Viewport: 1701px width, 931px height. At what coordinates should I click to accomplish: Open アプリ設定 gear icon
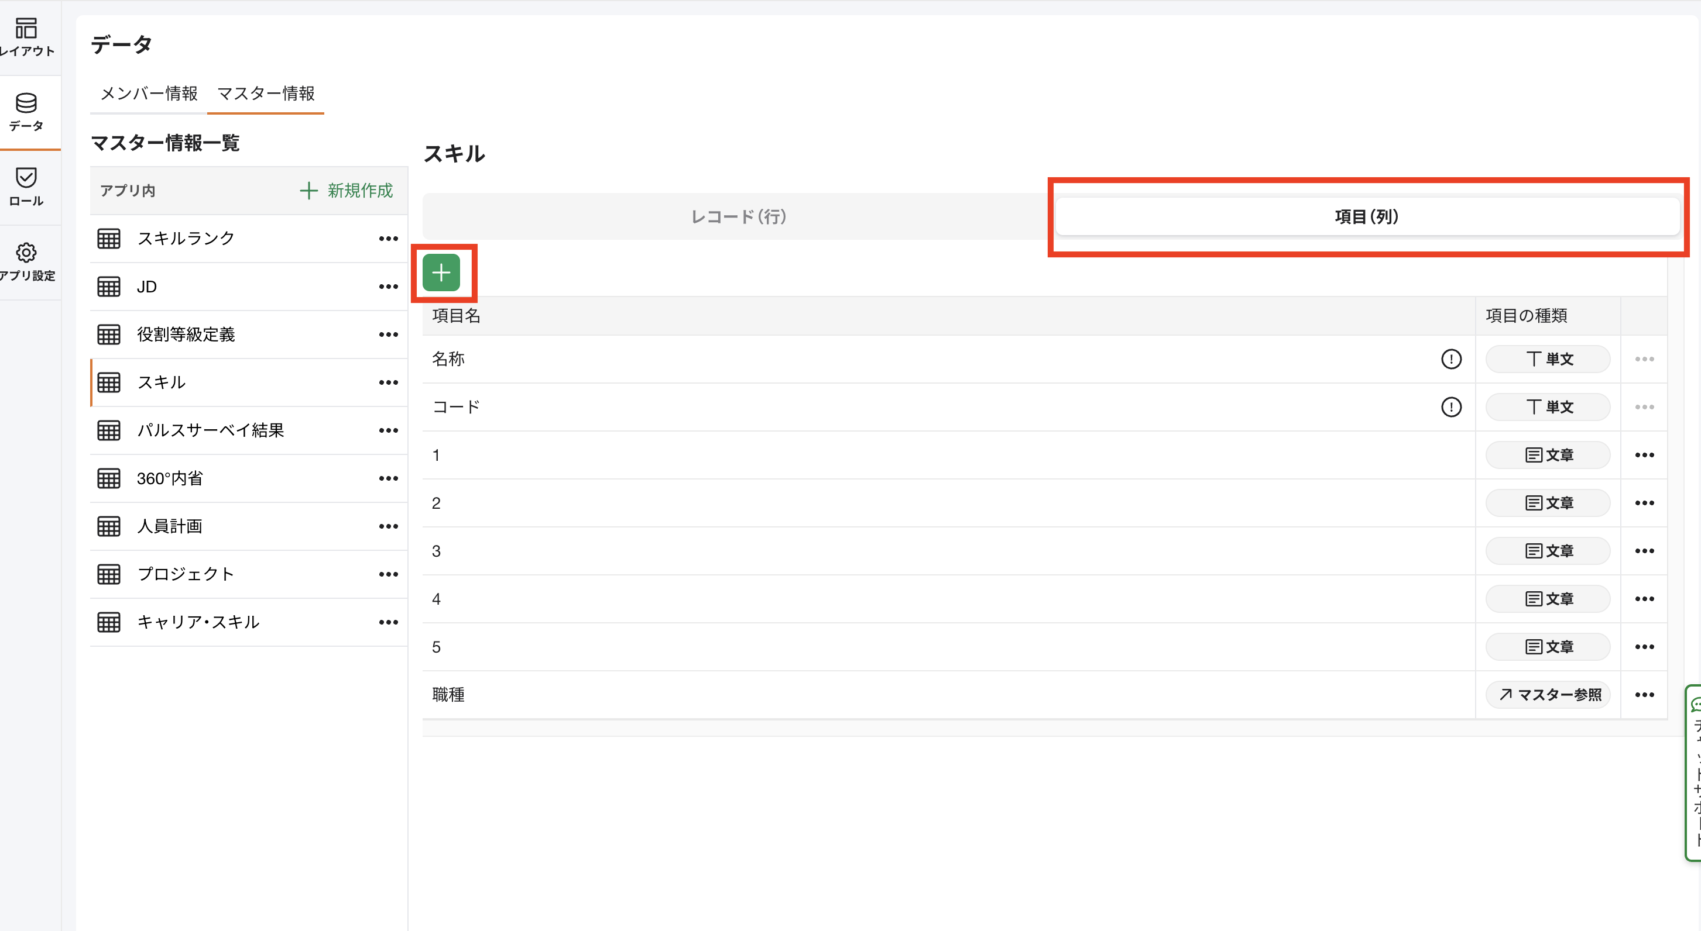[x=26, y=253]
